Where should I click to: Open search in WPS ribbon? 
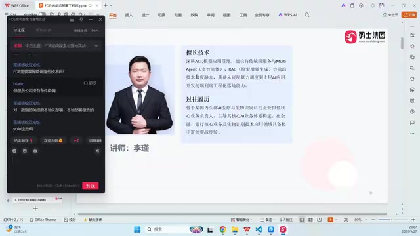[x=307, y=15]
